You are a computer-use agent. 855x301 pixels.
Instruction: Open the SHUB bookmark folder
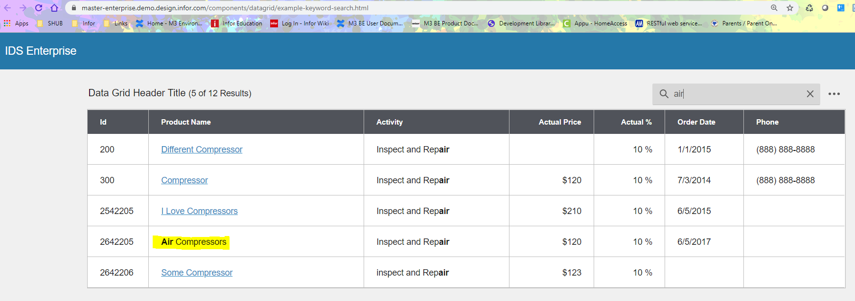[50, 23]
